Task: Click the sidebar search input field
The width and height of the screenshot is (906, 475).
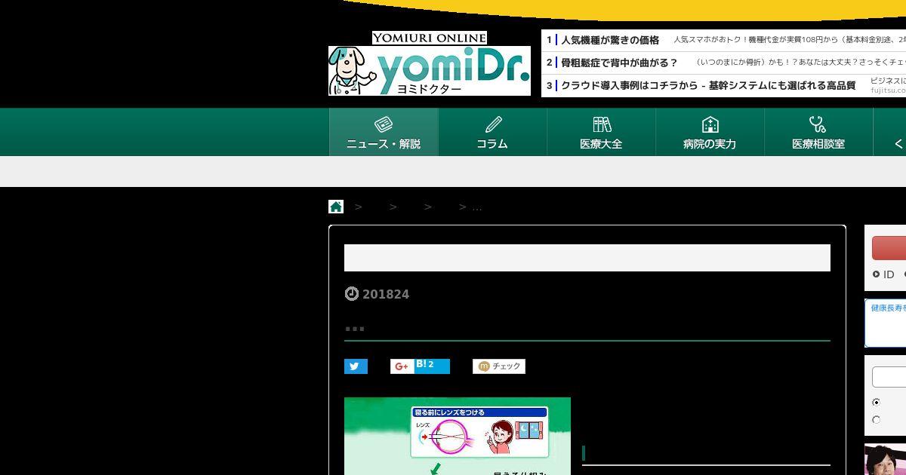Action: (889, 377)
